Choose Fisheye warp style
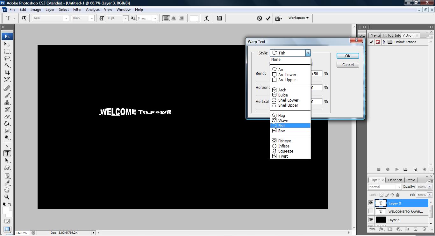435x236 pixels. click(290, 141)
